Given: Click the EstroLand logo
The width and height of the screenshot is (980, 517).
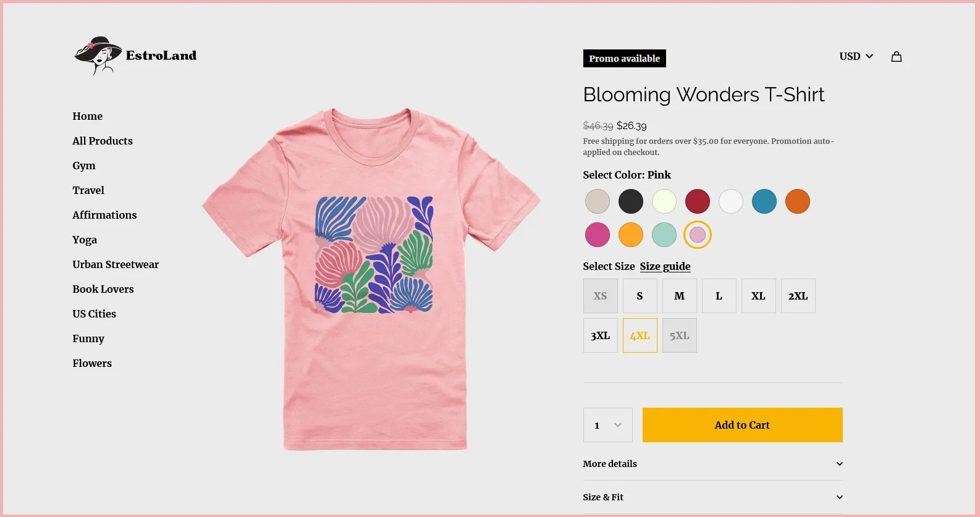Looking at the screenshot, I should coord(135,56).
